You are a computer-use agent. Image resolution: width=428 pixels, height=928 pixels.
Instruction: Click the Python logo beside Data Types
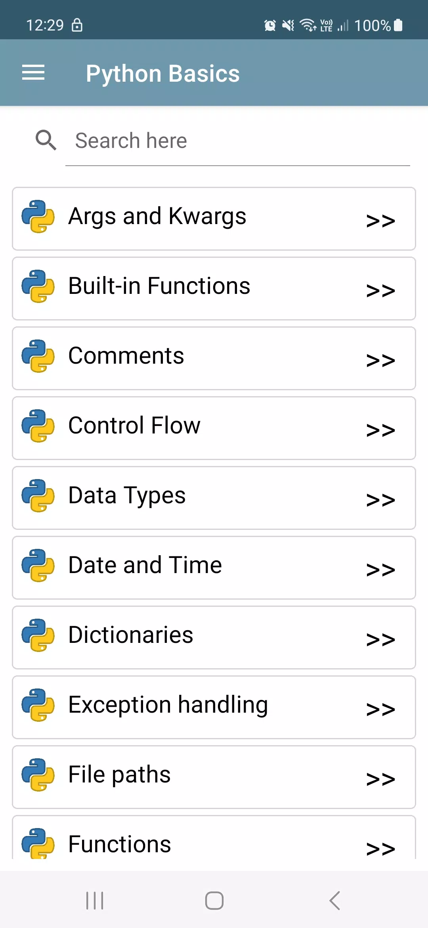(38, 496)
